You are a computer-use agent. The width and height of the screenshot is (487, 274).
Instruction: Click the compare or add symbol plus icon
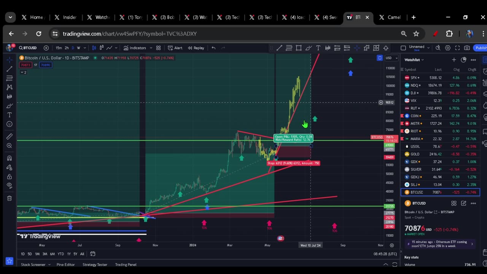pyautogui.click(x=46, y=48)
